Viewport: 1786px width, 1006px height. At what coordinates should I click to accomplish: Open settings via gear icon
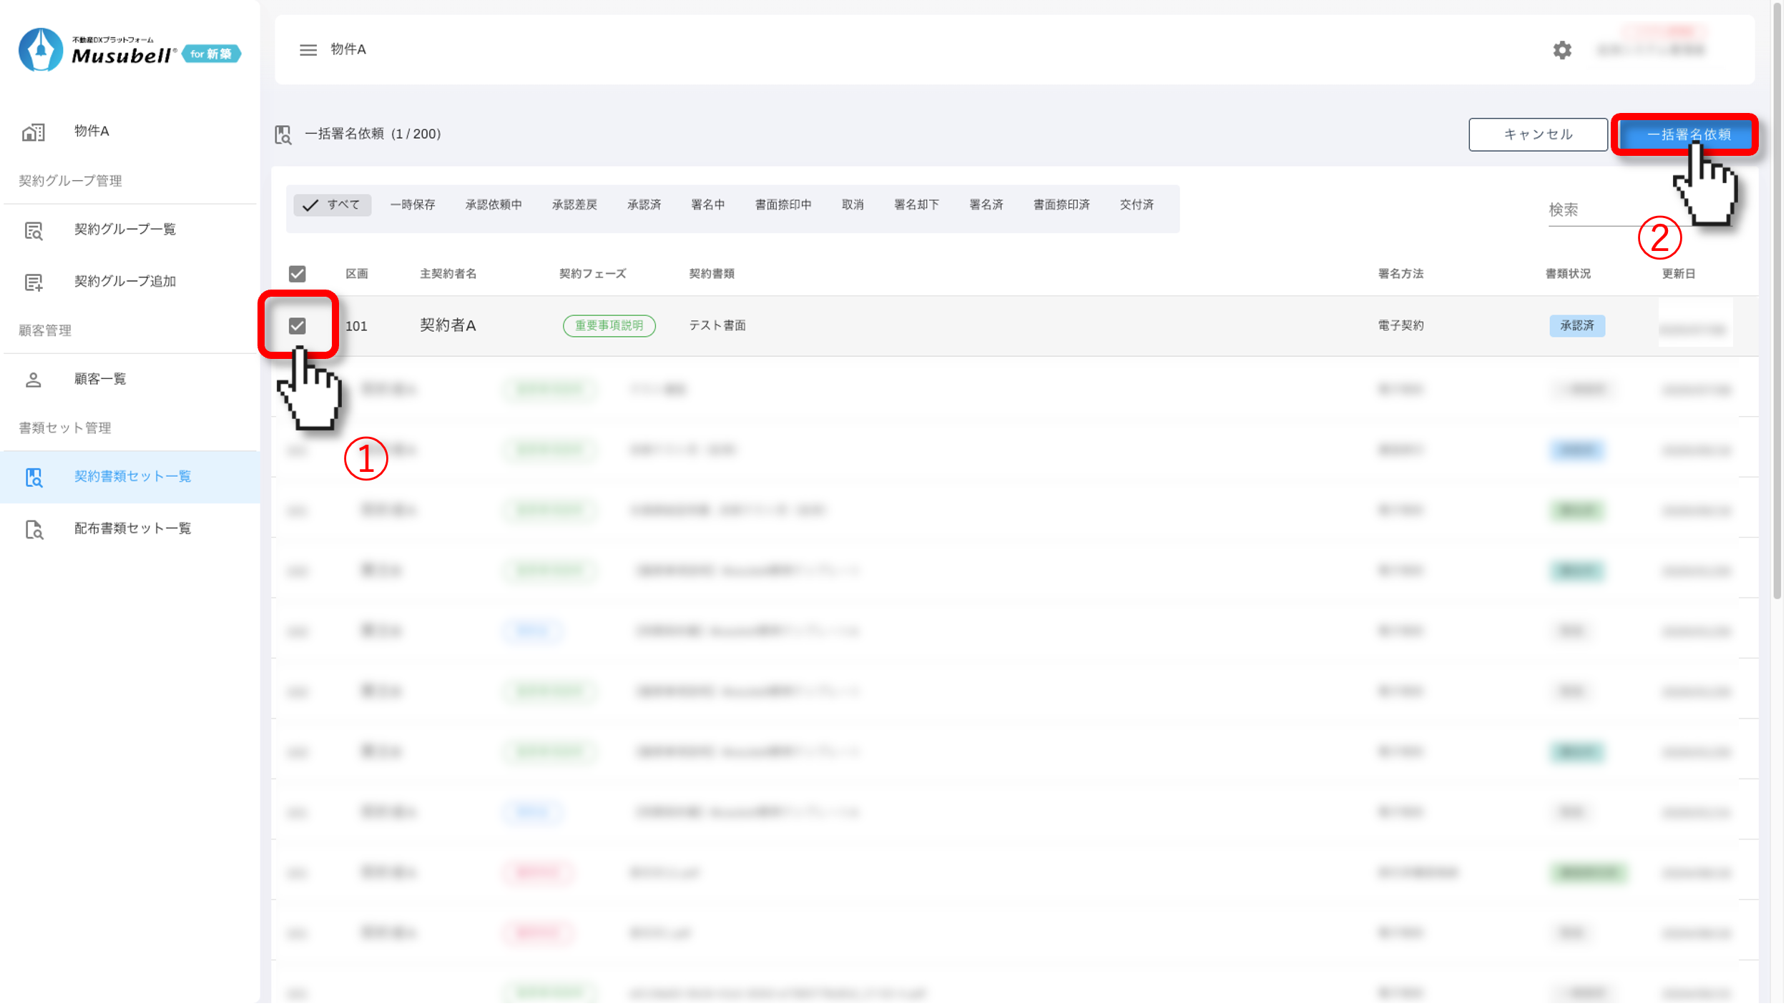pyautogui.click(x=1562, y=50)
